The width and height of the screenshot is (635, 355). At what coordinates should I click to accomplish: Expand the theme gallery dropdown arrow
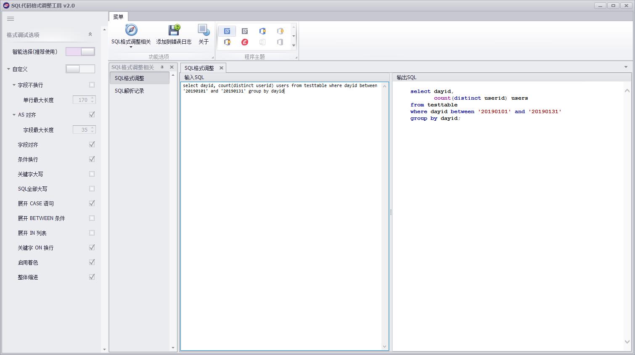pos(294,45)
